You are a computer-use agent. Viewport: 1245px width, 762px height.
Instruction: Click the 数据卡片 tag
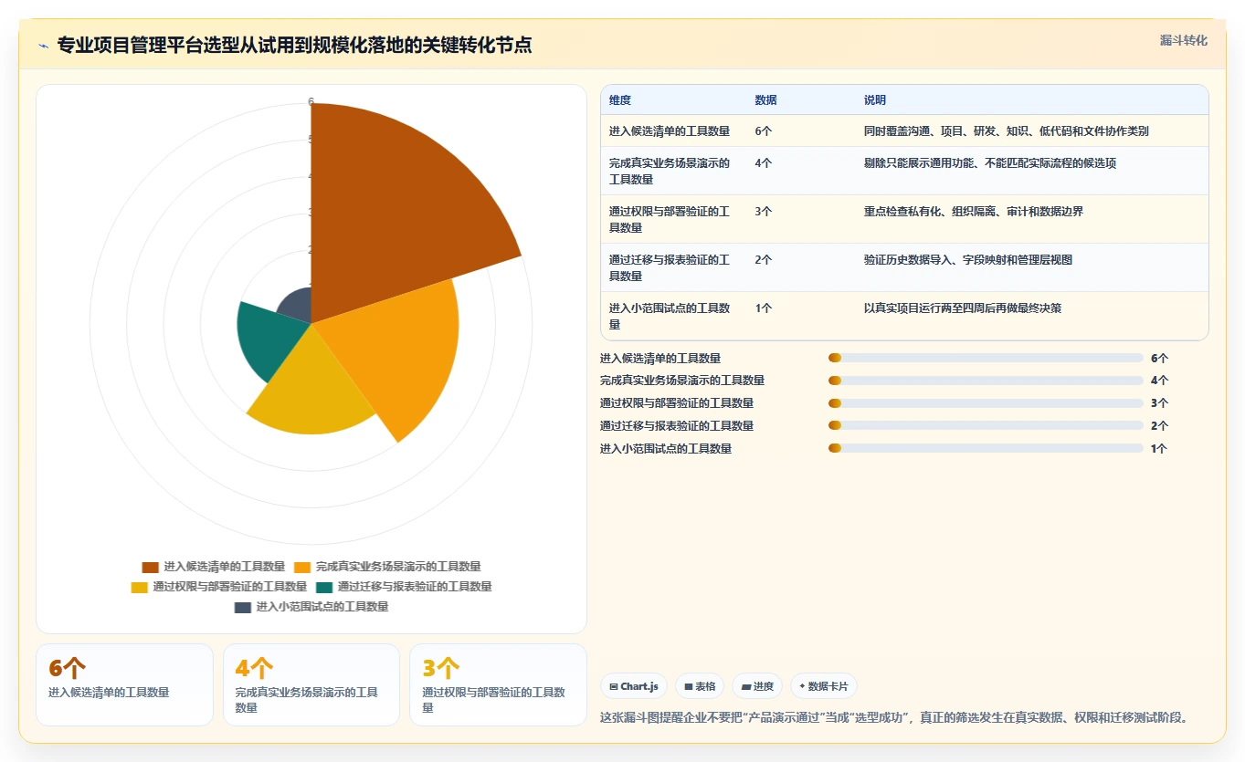(x=823, y=686)
